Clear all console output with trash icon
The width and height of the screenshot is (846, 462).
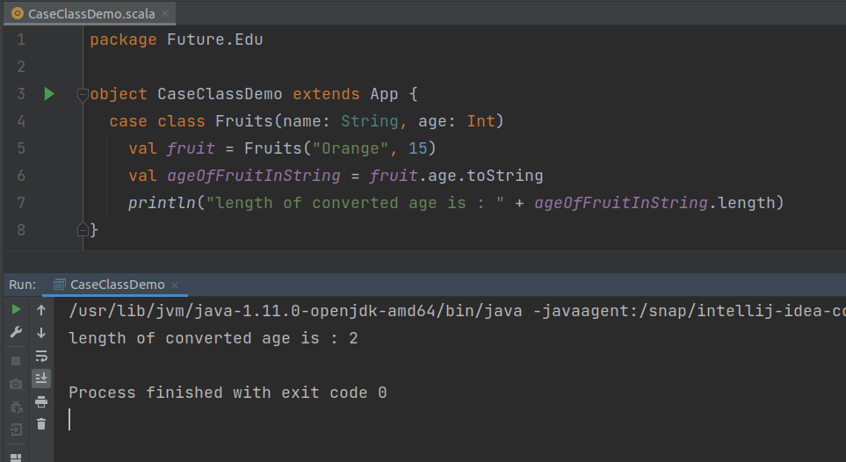point(41,423)
